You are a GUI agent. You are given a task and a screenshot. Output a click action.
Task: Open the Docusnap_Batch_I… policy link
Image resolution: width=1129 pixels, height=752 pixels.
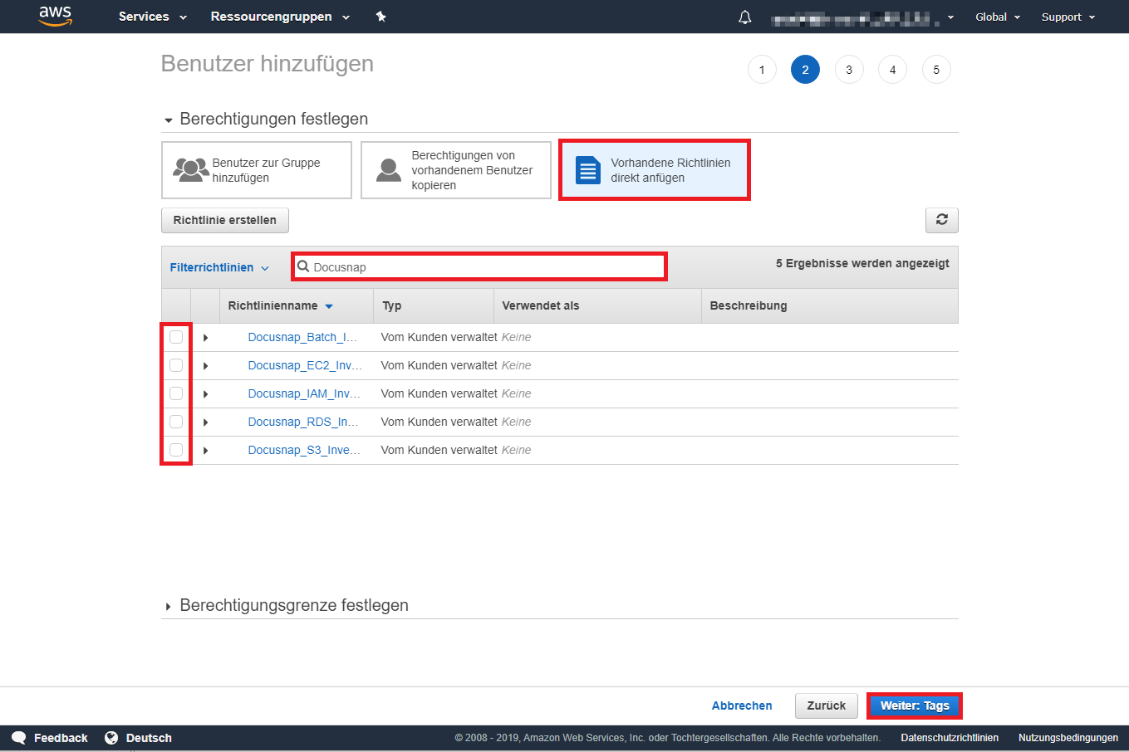click(x=302, y=337)
